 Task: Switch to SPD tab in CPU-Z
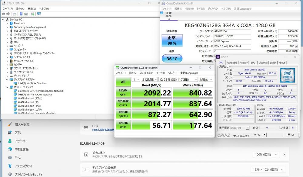[x=253, y=63]
